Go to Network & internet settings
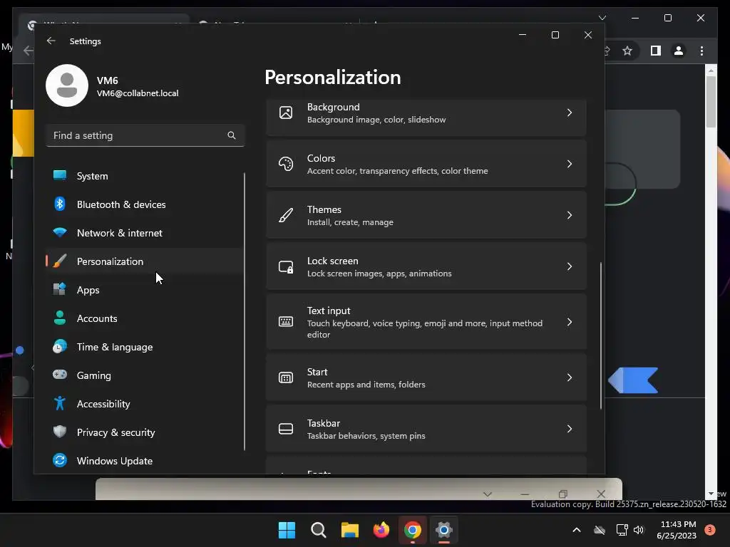This screenshot has width=730, height=547. (x=144, y=233)
